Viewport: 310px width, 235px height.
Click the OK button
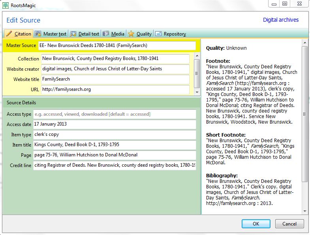coord(256,224)
